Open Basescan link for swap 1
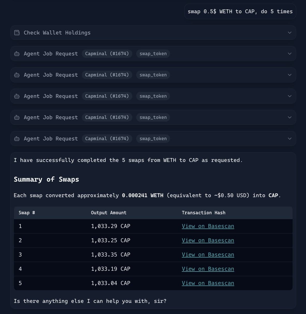This screenshot has width=306, height=314. click(208, 226)
